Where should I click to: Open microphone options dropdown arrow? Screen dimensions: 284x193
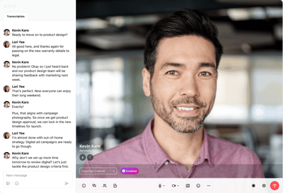click(164, 186)
